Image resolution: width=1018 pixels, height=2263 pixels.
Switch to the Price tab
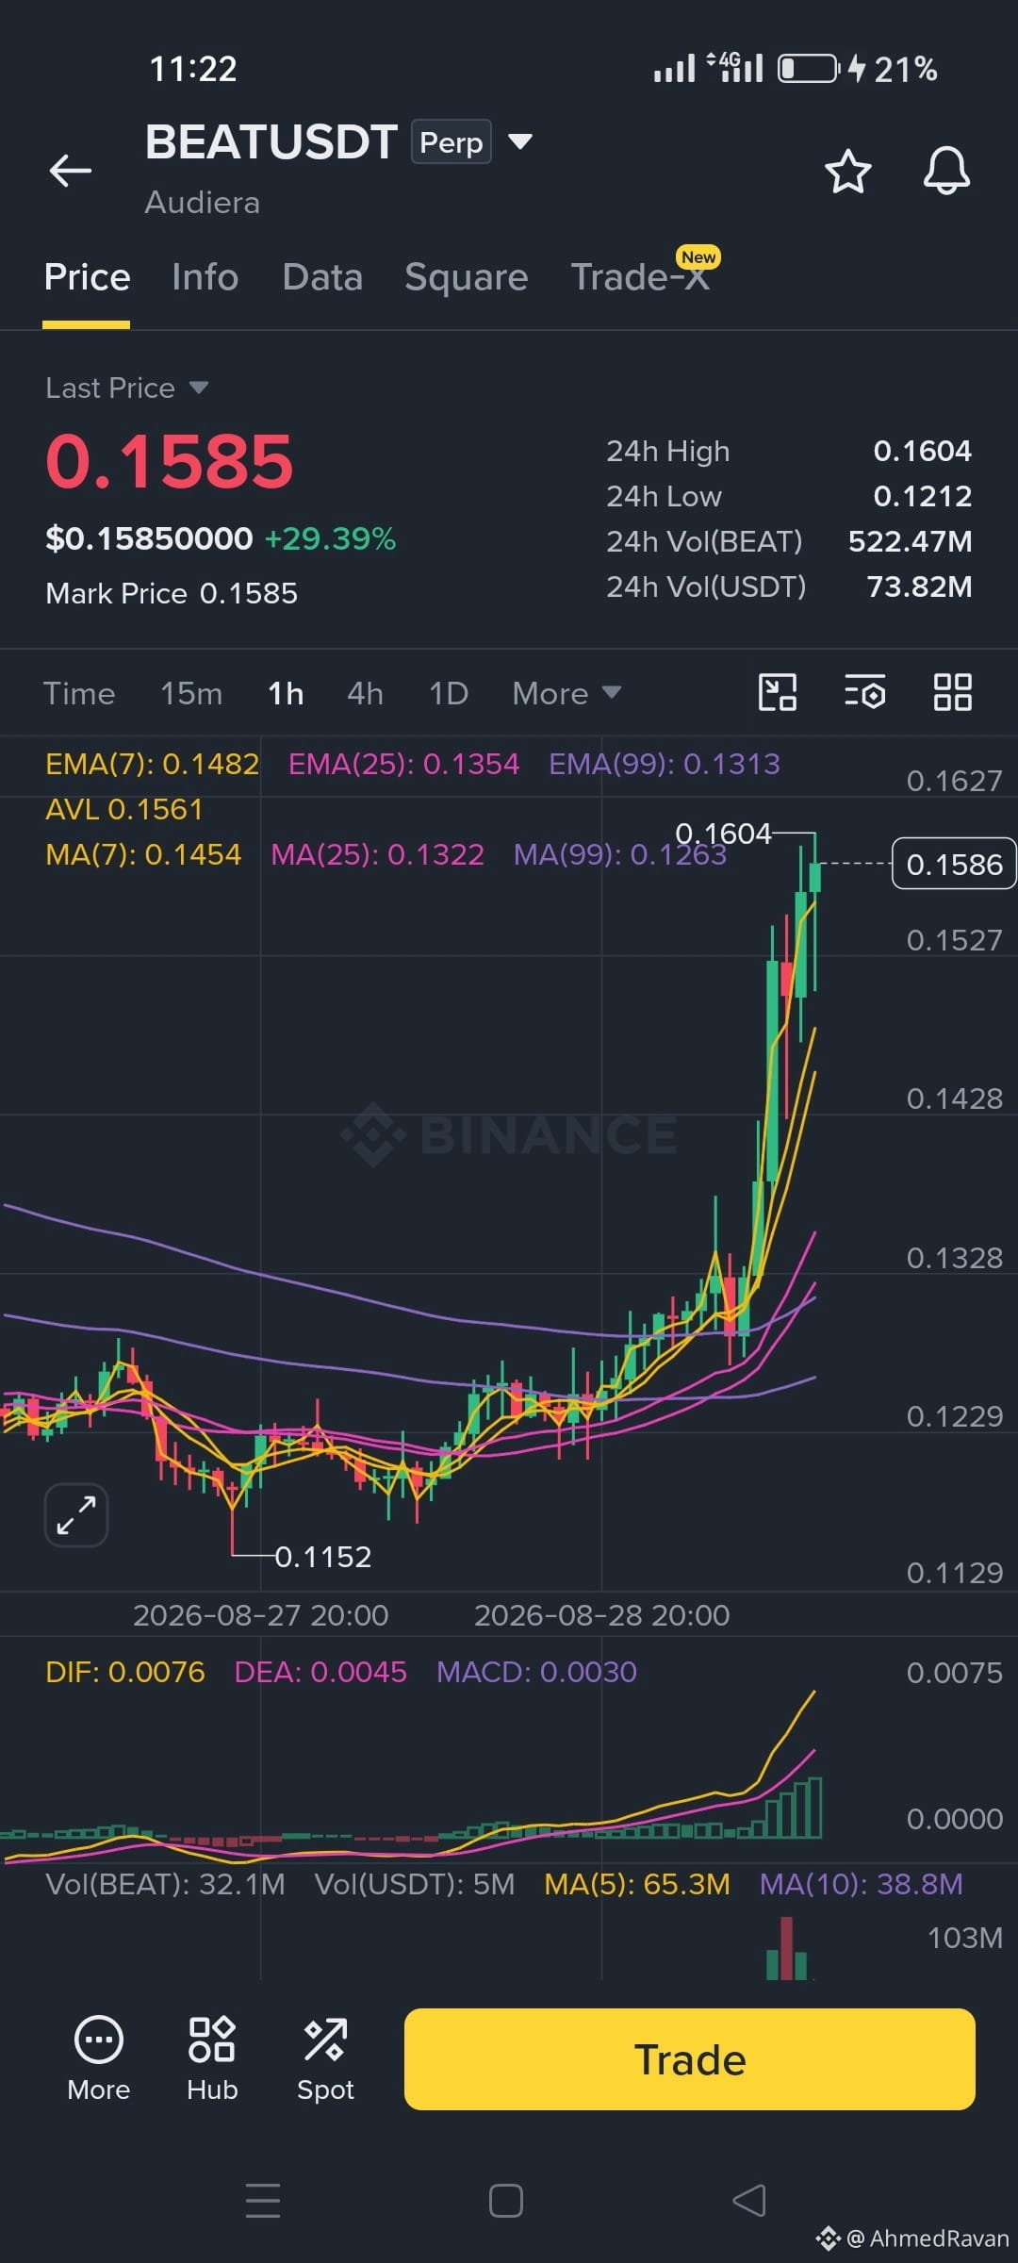tap(87, 277)
